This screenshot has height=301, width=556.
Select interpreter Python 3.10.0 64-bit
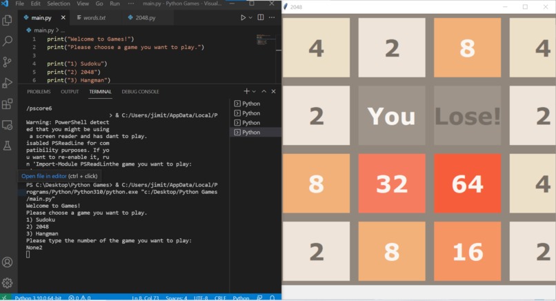point(39,298)
